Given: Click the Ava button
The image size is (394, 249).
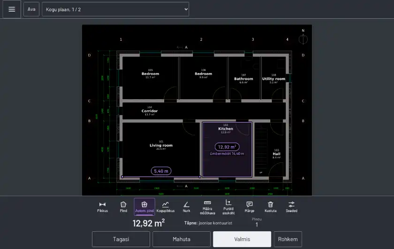Looking at the screenshot, I should point(31,9).
